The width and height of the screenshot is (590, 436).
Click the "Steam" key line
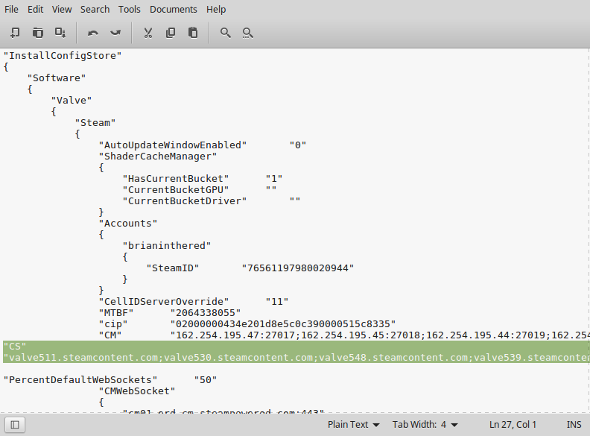pyautogui.click(x=95, y=123)
